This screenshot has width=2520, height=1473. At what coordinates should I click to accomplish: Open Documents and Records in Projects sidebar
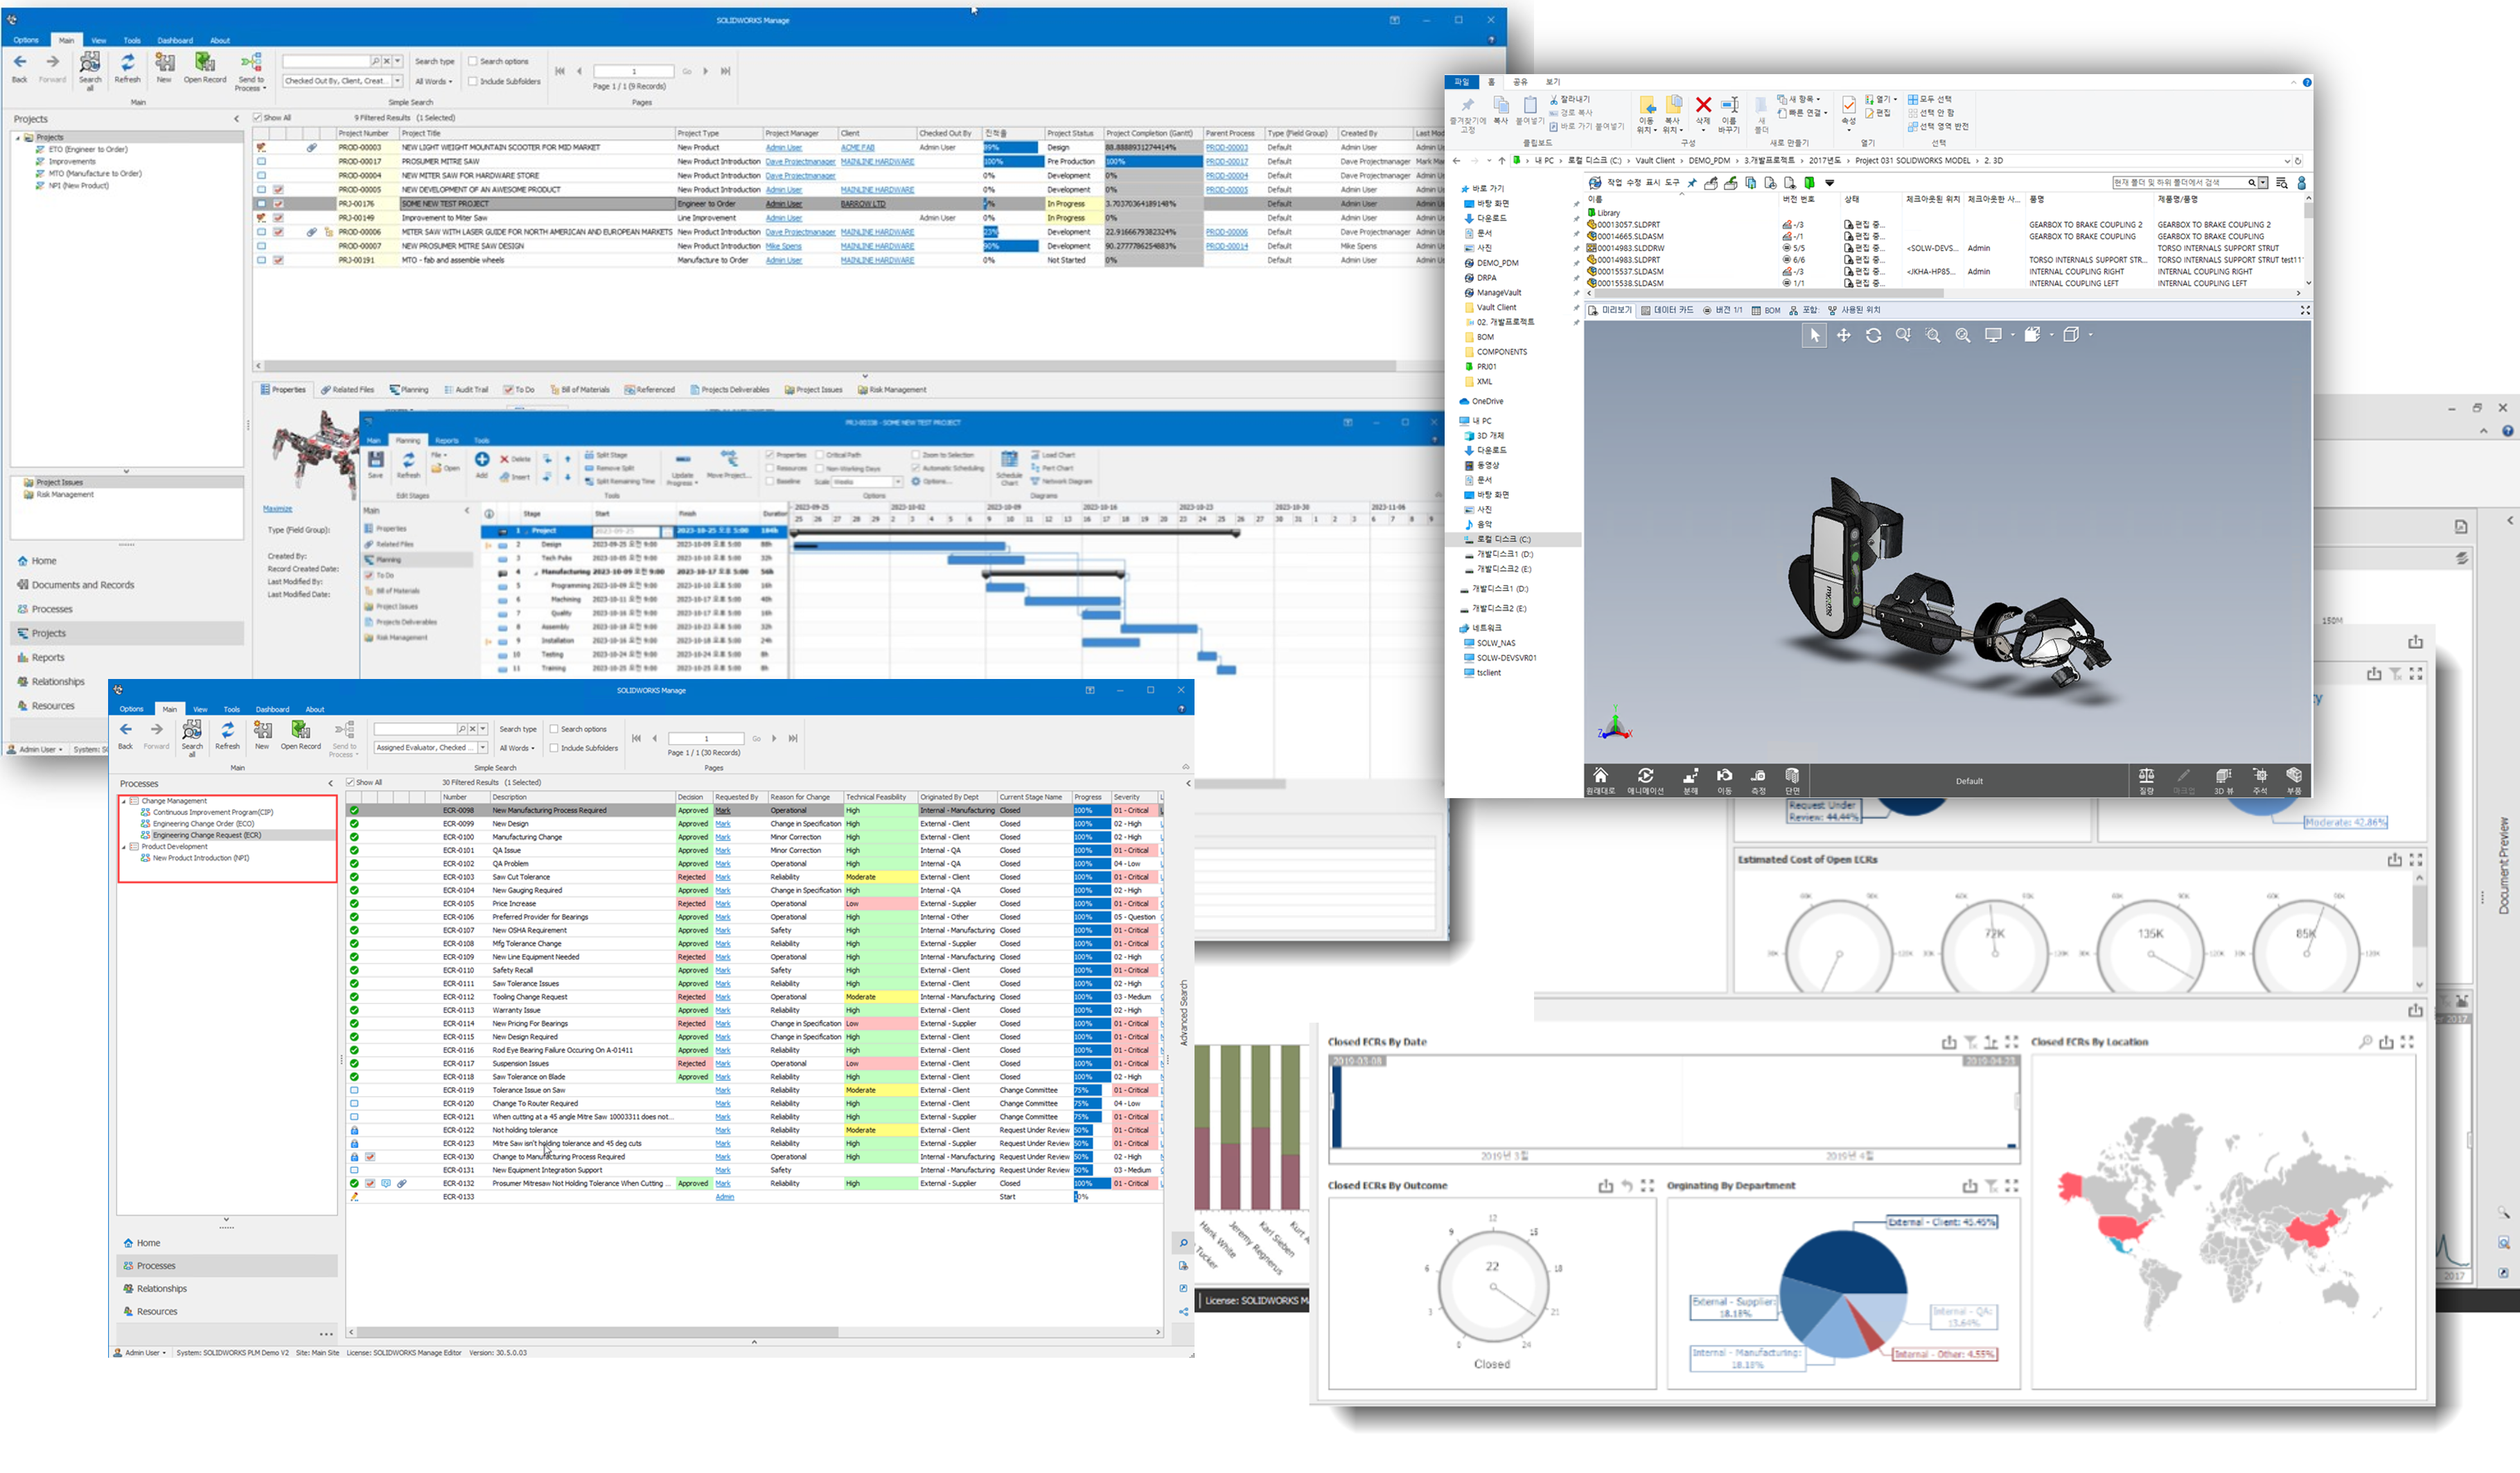(x=83, y=585)
